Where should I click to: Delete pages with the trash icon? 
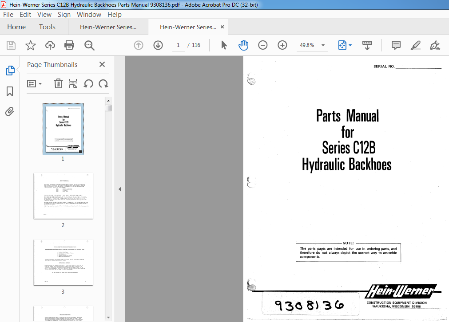click(x=58, y=83)
